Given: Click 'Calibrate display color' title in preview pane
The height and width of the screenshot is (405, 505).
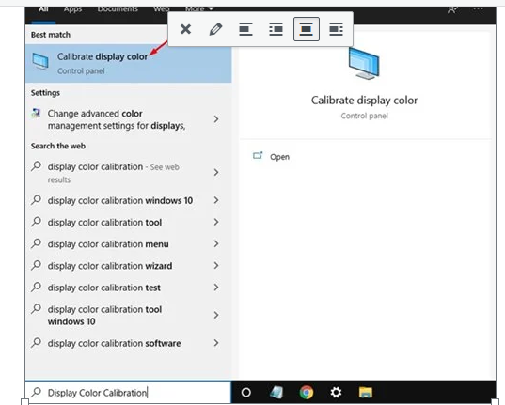Looking at the screenshot, I should point(364,101).
